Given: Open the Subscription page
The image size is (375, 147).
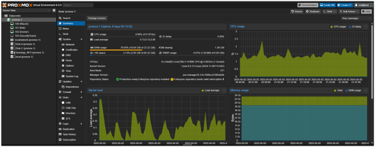Looking at the screenshot, I should (71, 140).
